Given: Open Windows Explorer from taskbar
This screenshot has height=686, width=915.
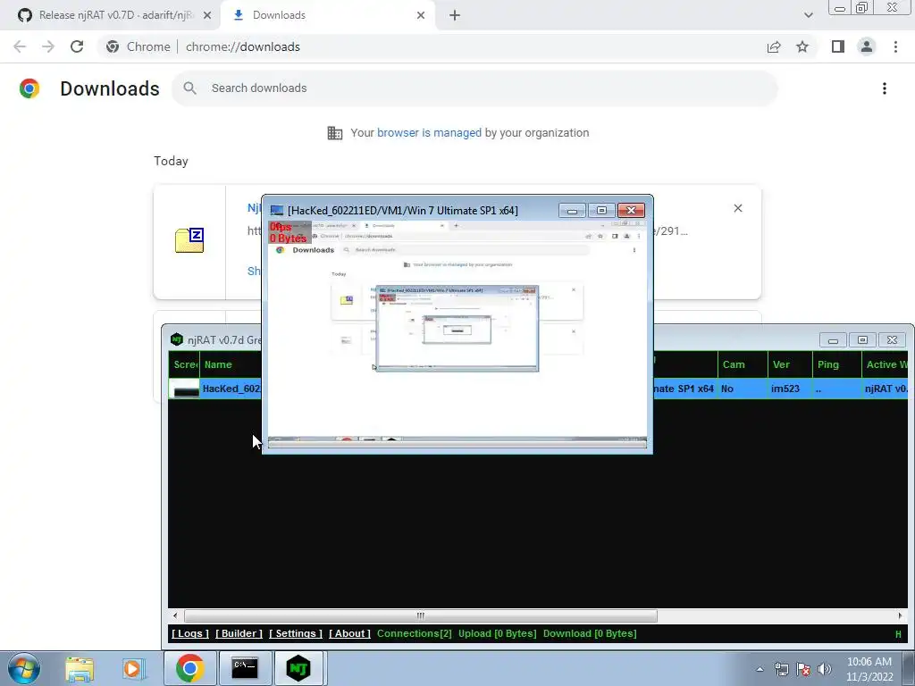Looking at the screenshot, I should [80, 668].
